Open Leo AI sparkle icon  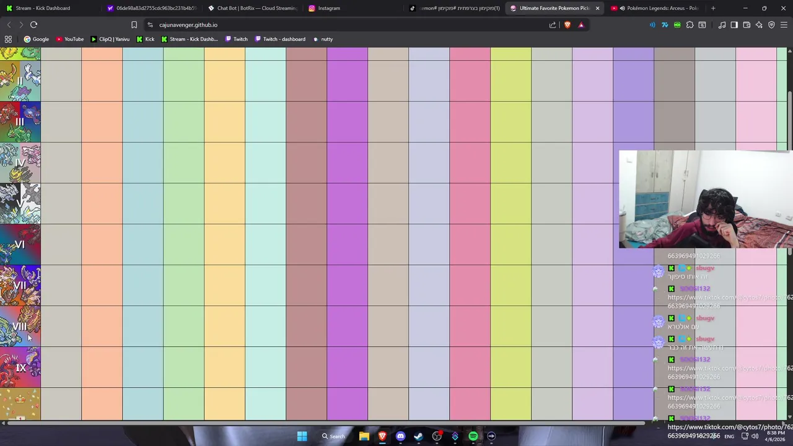coord(759,25)
